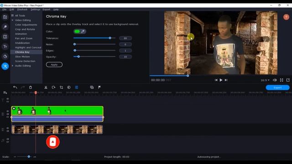The image size is (292, 164).
Task: Skip to next frame
Action: pos(226,80)
